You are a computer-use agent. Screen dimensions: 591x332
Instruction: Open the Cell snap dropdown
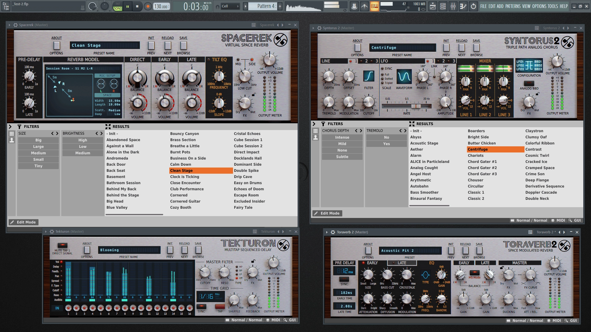click(230, 6)
